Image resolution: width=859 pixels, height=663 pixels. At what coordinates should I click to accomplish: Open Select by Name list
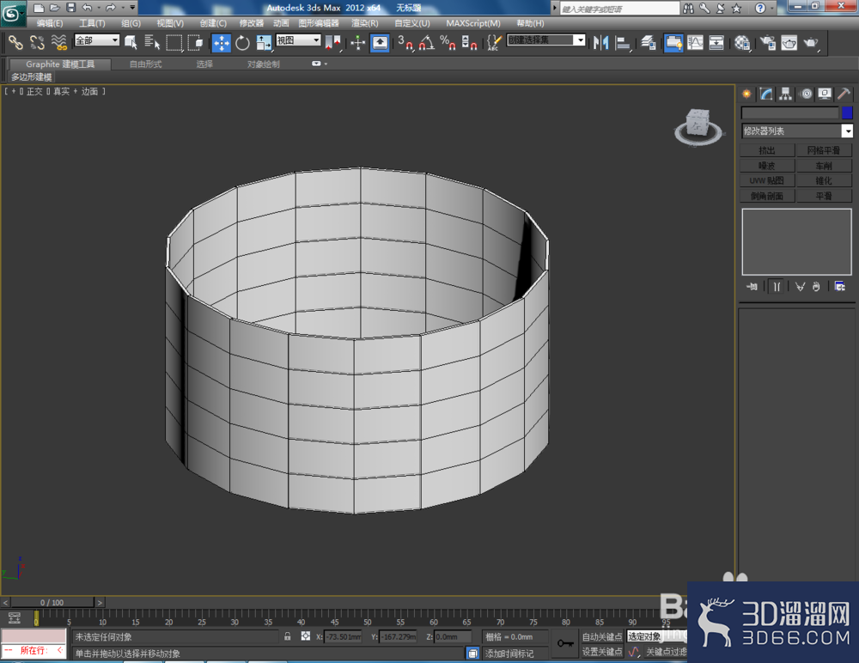click(x=152, y=42)
